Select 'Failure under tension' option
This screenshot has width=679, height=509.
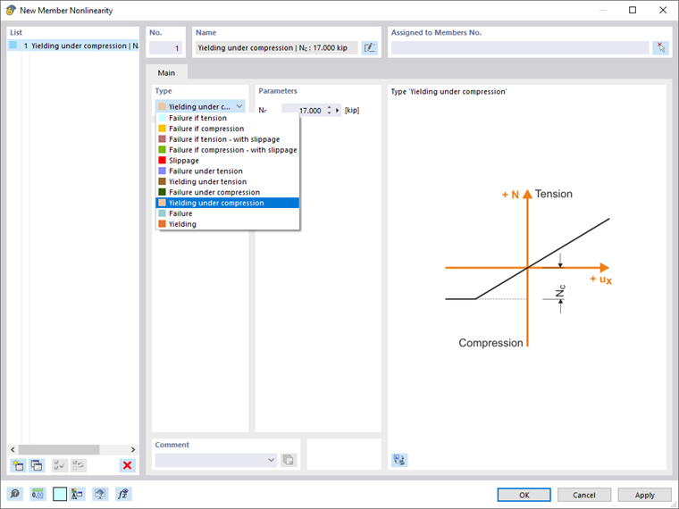pyautogui.click(x=227, y=171)
